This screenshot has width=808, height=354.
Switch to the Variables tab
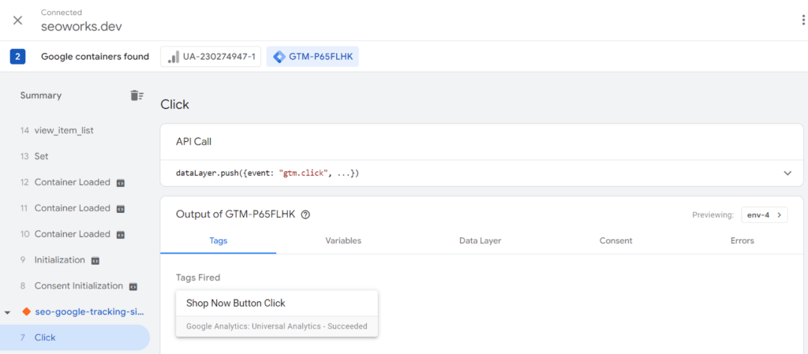[x=343, y=240]
